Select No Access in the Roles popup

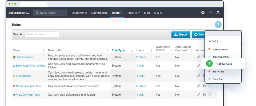coord(218,71)
